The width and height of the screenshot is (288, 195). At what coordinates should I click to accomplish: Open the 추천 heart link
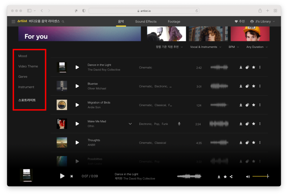[x=240, y=22]
